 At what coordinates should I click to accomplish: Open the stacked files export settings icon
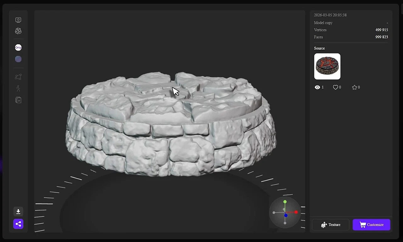tap(18, 100)
